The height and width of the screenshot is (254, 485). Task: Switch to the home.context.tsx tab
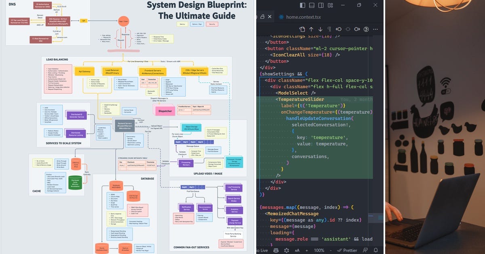(304, 17)
